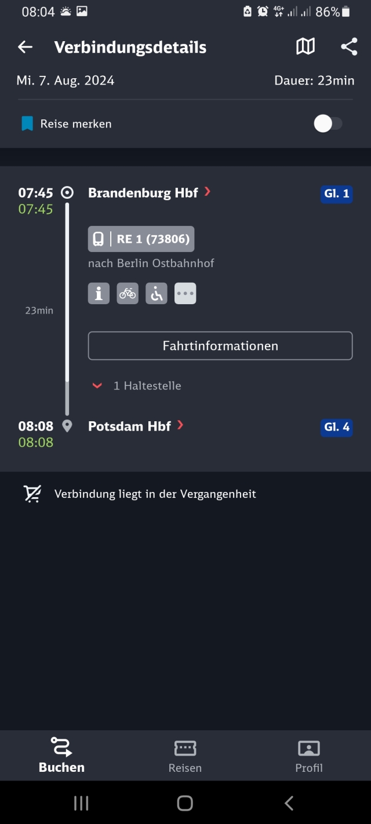This screenshot has height=824, width=371.
Task: Tap the Gl. 4 platform badge
Action: point(337,428)
